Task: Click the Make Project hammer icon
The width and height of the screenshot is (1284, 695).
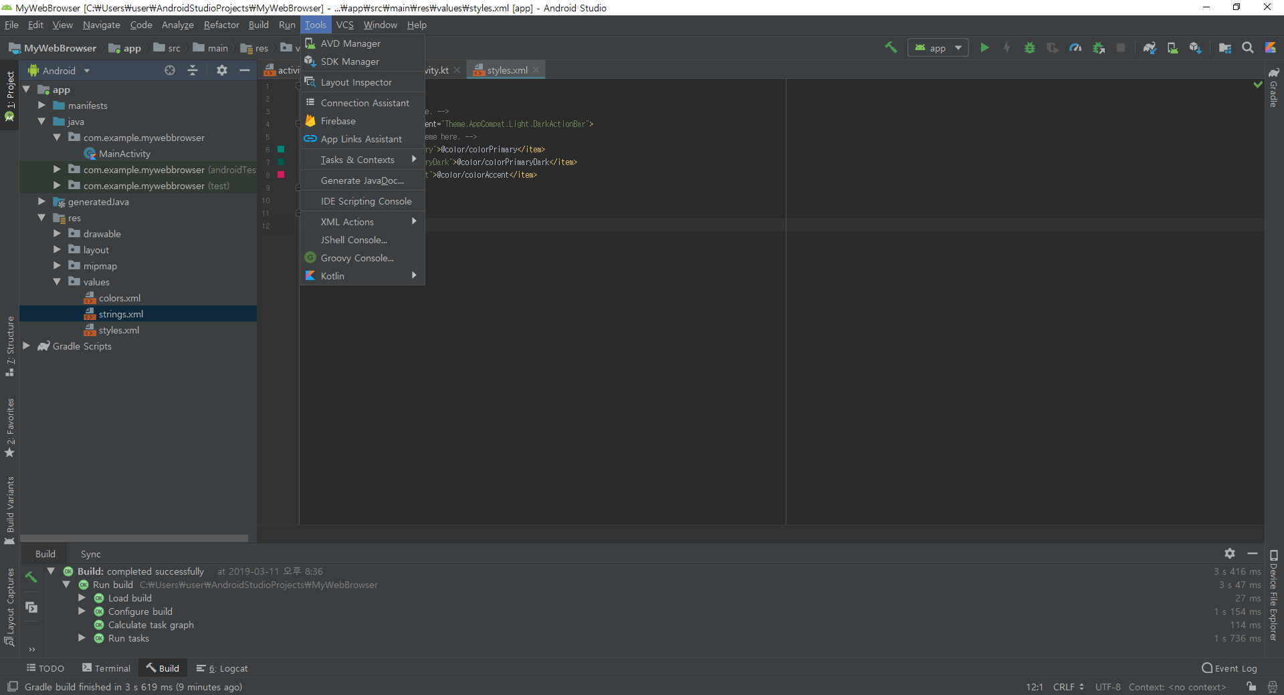Action: (x=891, y=47)
